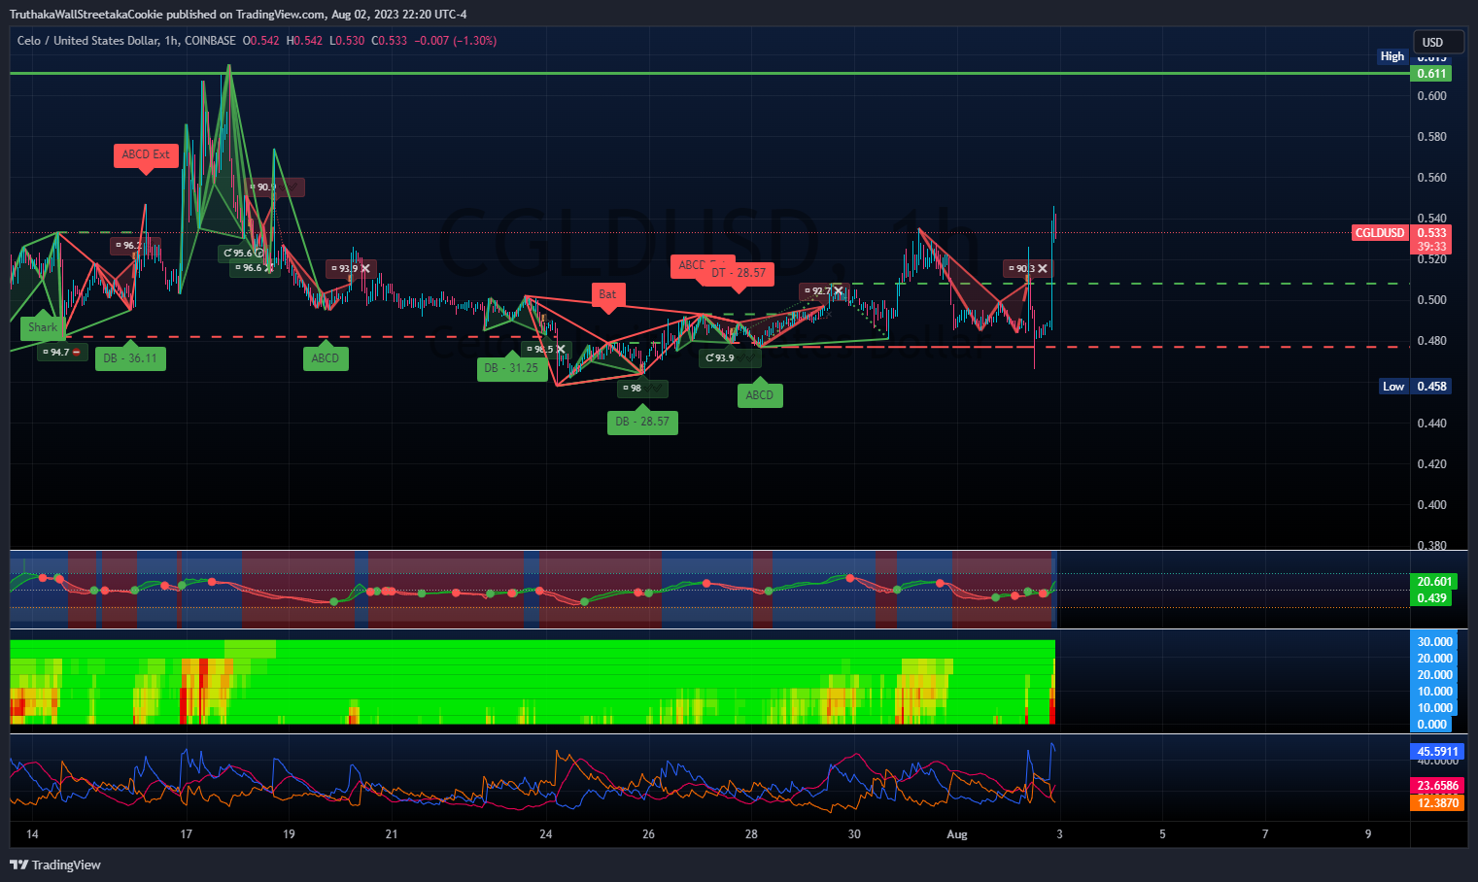
Task: Click the green 0.611 price tag
Action: 1431,74
